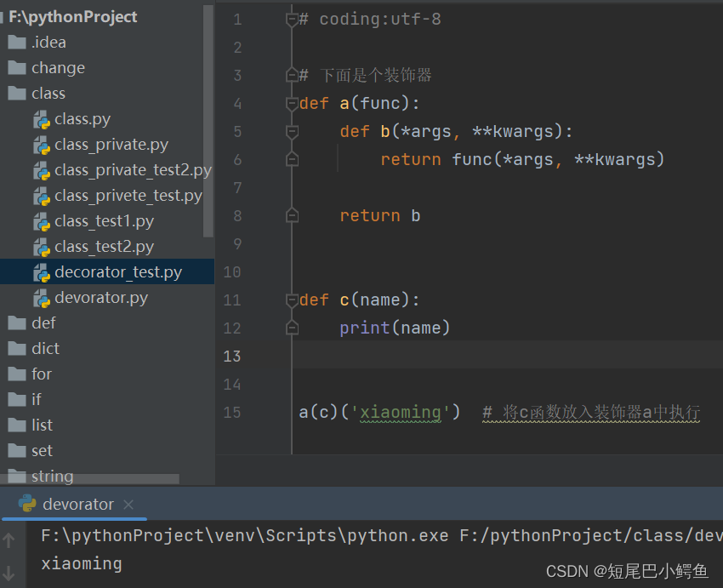Screen dimensions: 723x588
Task: Toggle the fold marker on line 3
Action: click(292, 75)
